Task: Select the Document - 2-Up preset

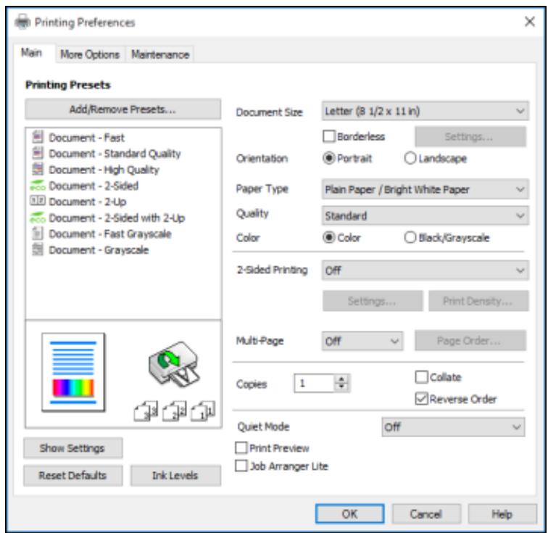Action: pyautogui.click(x=88, y=202)
